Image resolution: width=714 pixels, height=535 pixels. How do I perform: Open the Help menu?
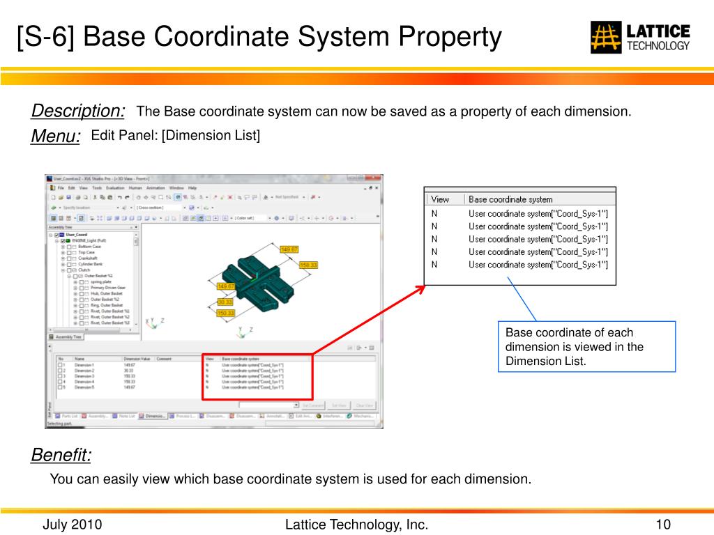[192, 188]
